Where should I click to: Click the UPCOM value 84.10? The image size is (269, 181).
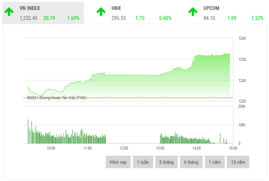click(x=210, y=18)
